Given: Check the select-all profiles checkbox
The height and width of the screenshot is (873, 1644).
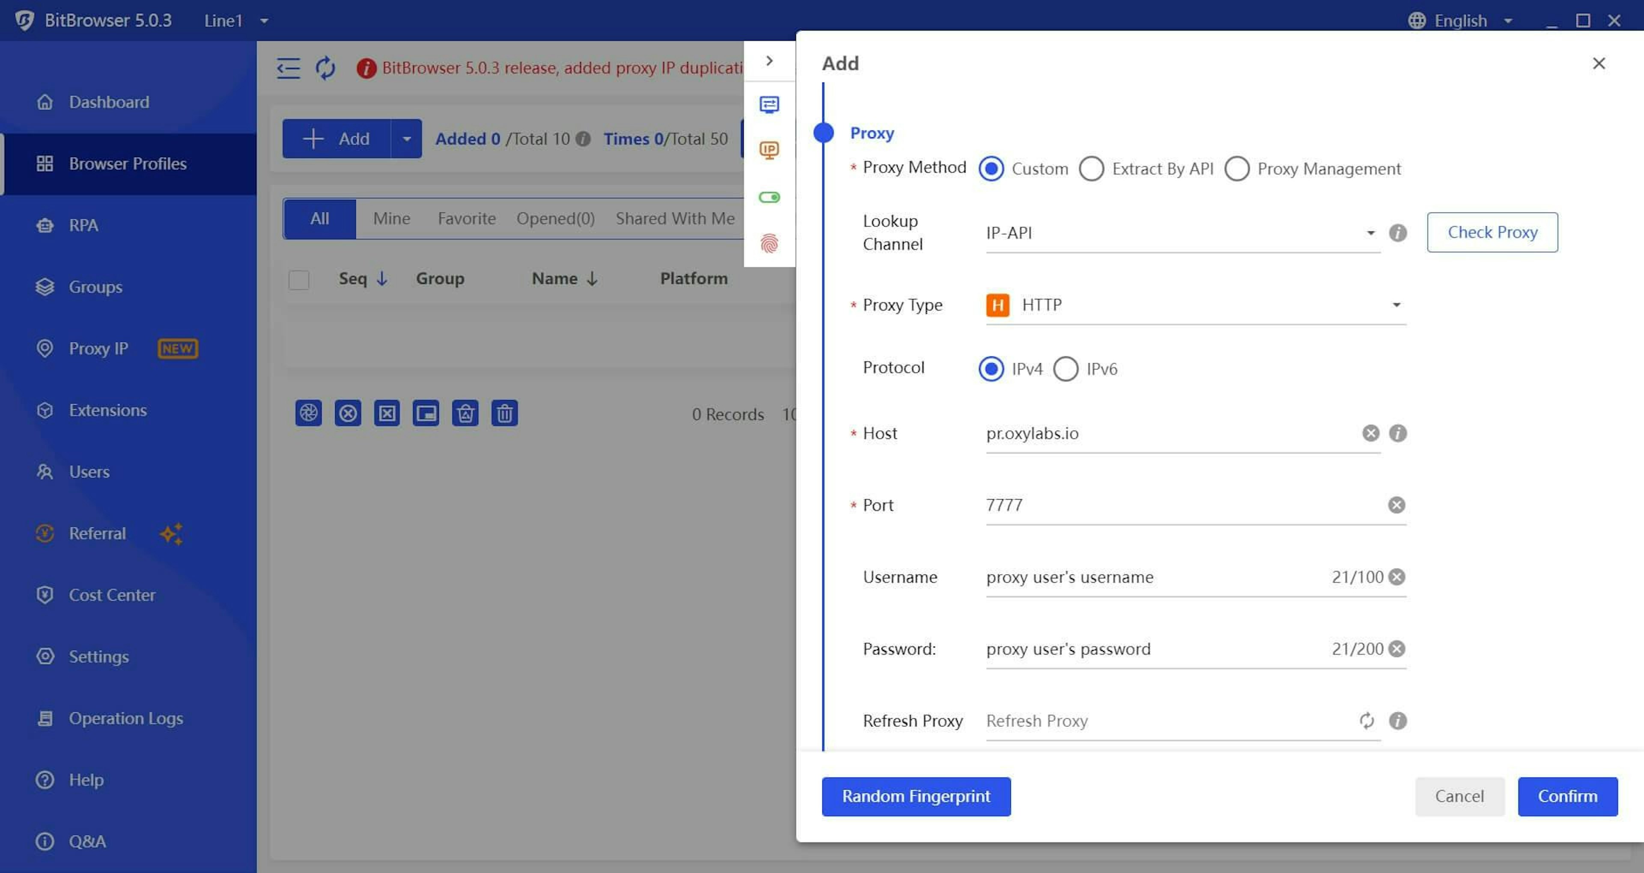Looking at the screenshot, I should pyautogui.click(x=299, y=279).
